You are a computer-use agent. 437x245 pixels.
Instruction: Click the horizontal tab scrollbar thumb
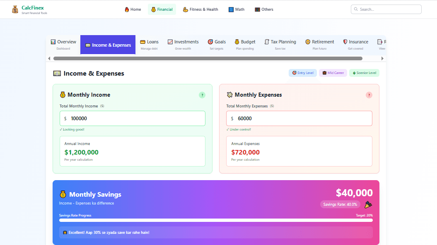pyautogui.click(x=208, y=58)
